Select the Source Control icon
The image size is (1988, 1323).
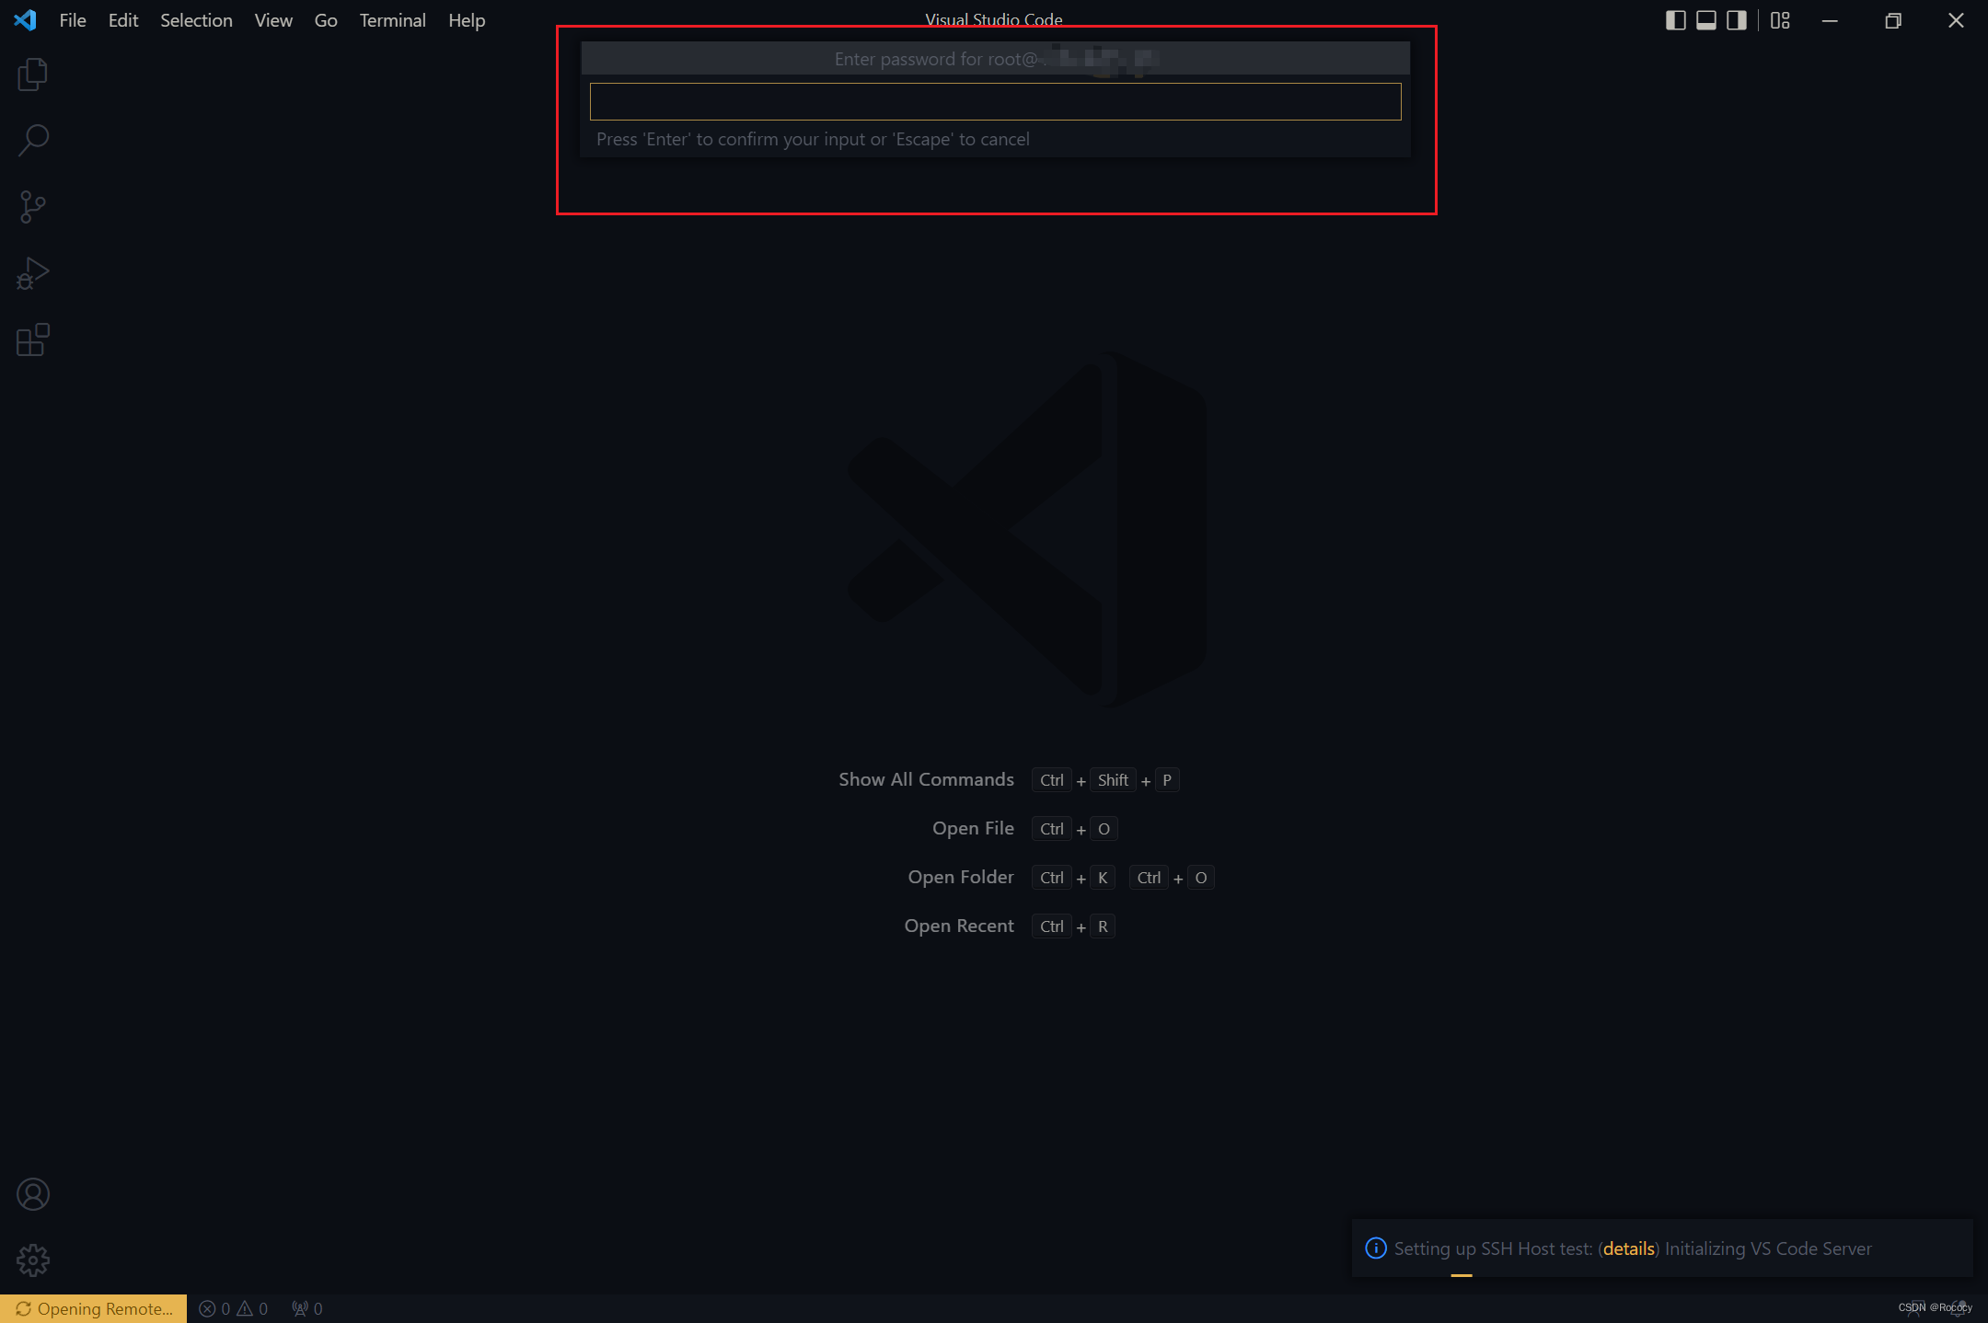click(32, 205)
